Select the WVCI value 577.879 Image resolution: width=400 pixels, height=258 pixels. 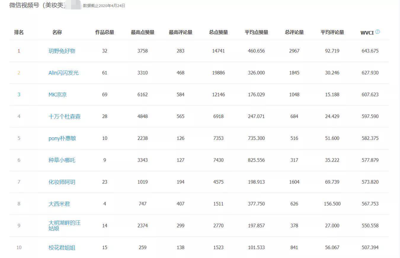coord(370,160)
